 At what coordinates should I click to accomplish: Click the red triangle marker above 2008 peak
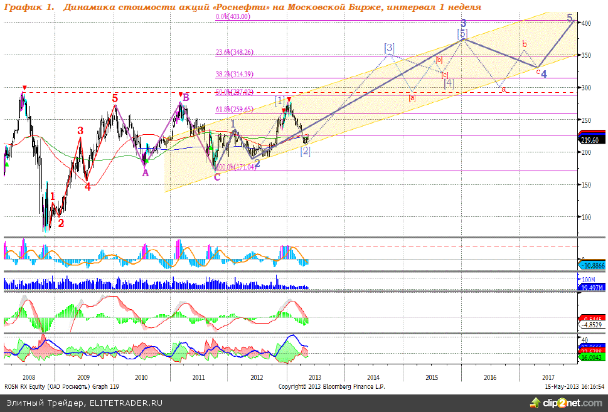(x=24, y=88)
